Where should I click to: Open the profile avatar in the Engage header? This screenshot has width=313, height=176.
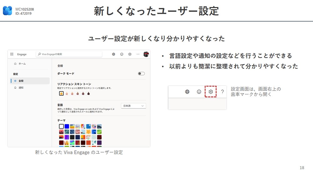pyautogui.click(x=146, y=54)
